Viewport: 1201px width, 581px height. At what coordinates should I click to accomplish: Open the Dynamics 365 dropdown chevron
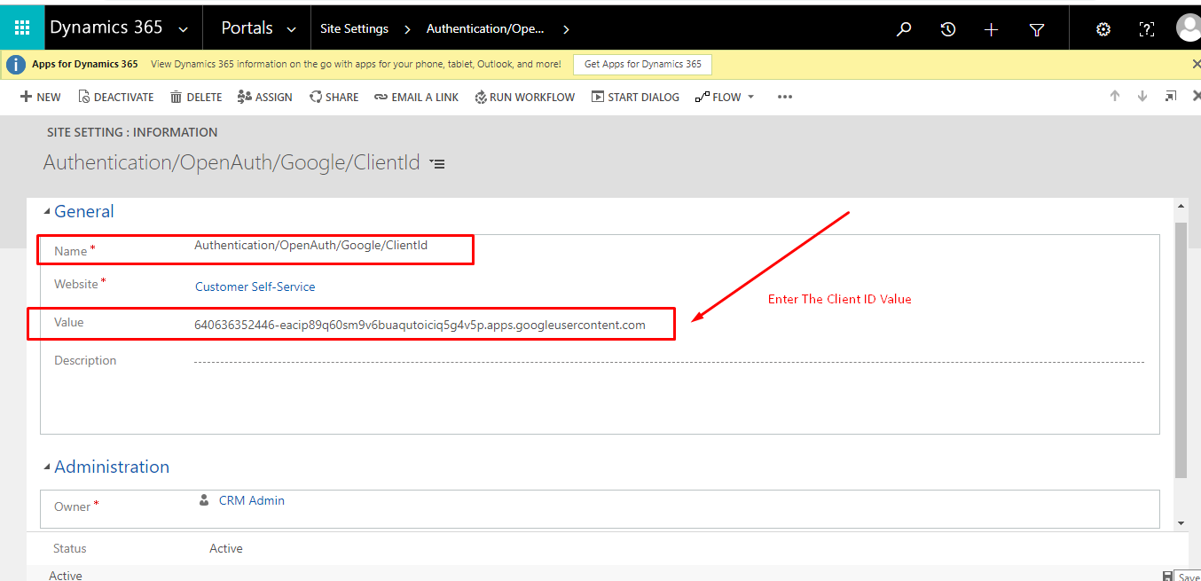(184, 29)
